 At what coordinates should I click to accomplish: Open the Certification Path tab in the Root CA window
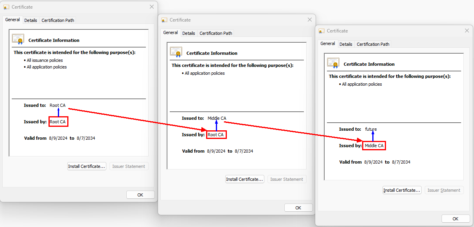click(58, 20)
